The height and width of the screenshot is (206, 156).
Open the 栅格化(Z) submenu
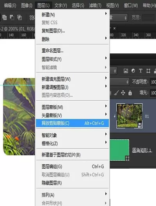pos(73,143)
